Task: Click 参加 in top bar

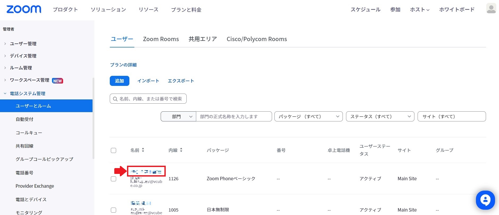Action: click(395, 10)
